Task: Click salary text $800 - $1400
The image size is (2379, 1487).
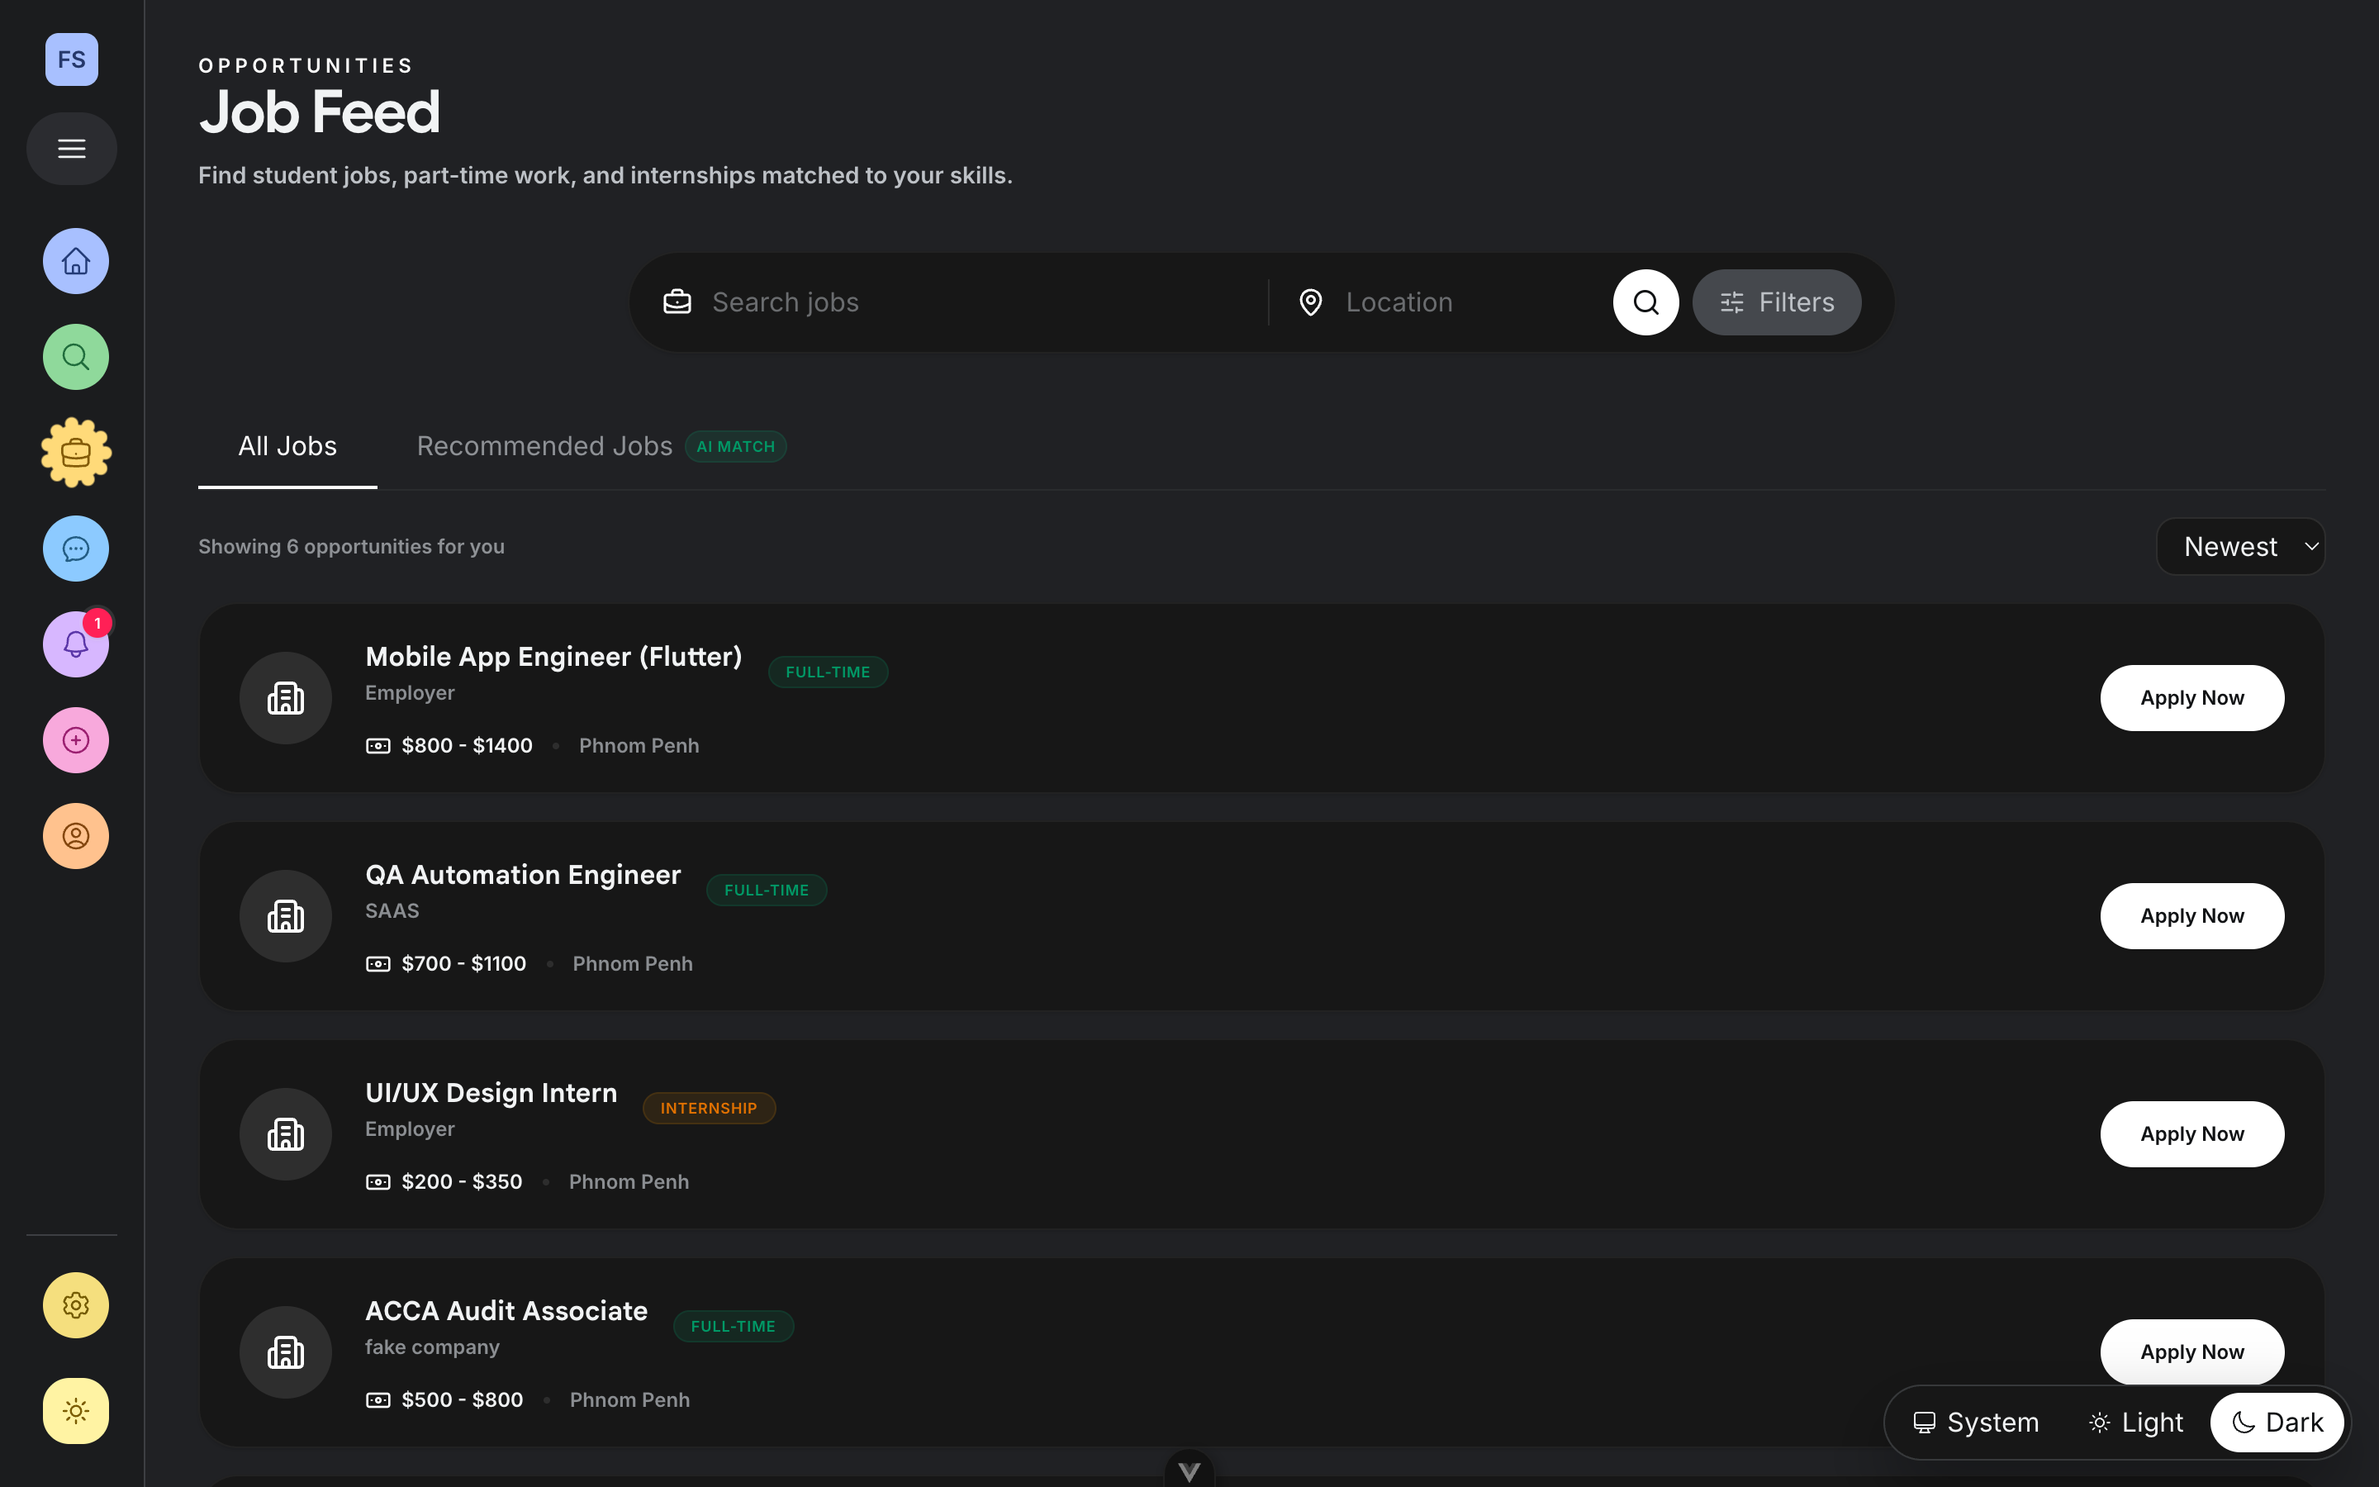Action: coord(467,747)
